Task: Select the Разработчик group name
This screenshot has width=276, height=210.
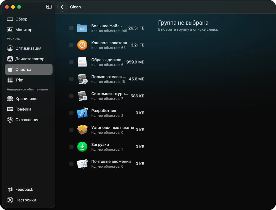Action: [104, 111]
